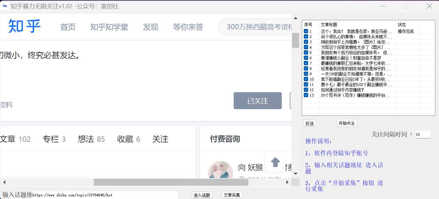Uncheck the checkbox next to article 13
439x199 pixels.
305,95
